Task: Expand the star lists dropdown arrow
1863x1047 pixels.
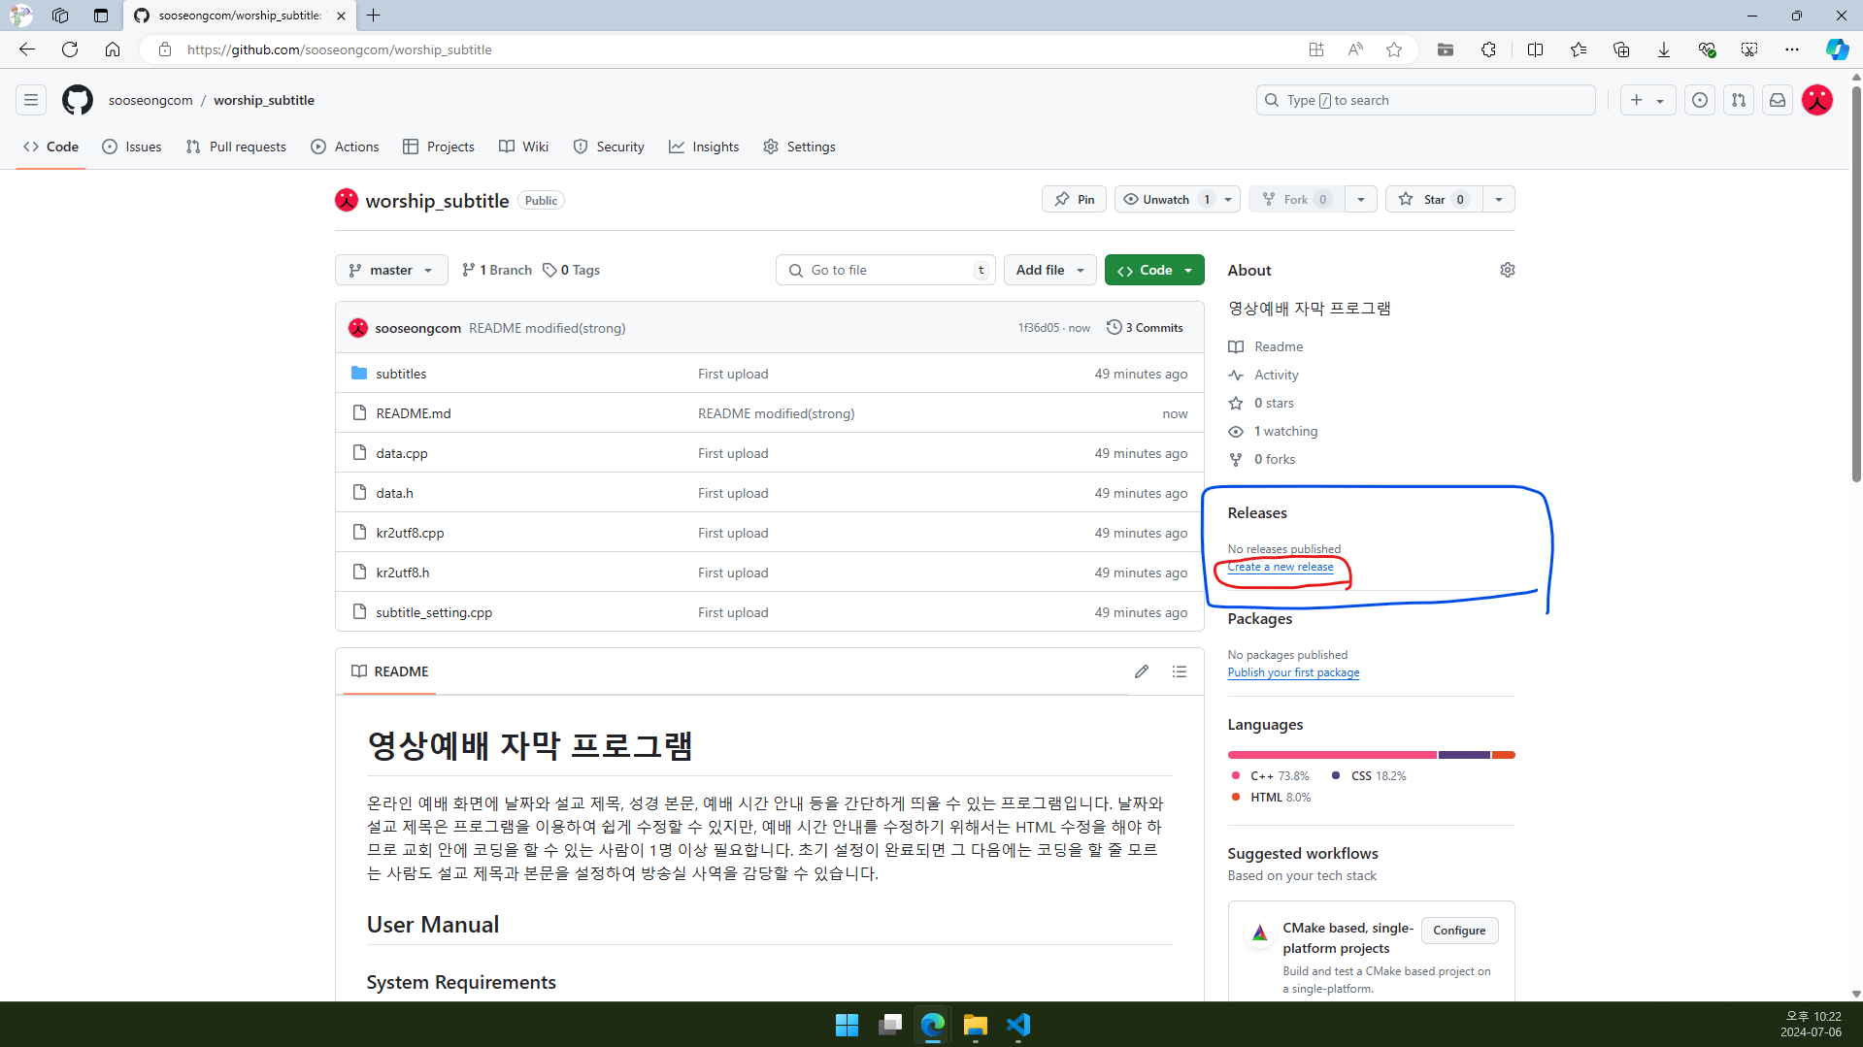Action: 1499,199
